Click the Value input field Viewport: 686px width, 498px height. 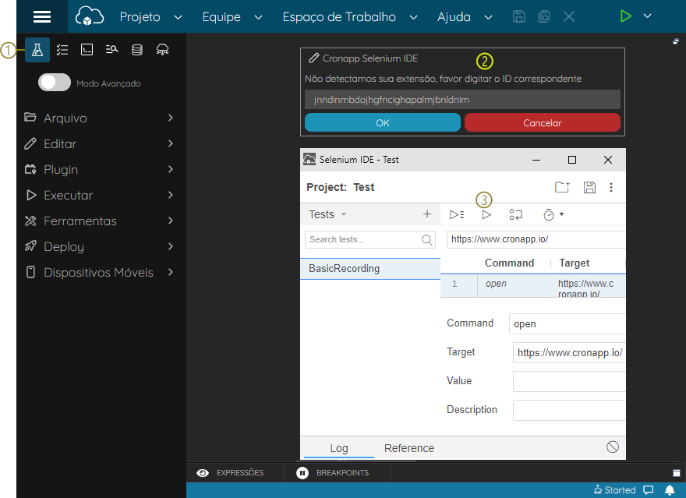tap(569, 381)
